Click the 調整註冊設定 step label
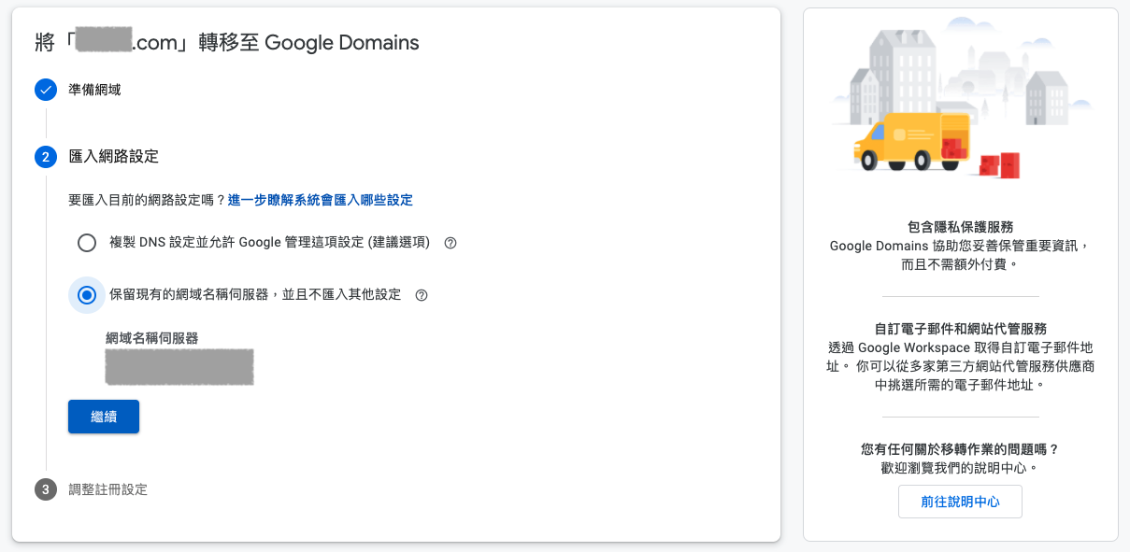Image resolution: width=1130 pixels, height=552 pixels. pyautogui.click(x=107, y=488)
